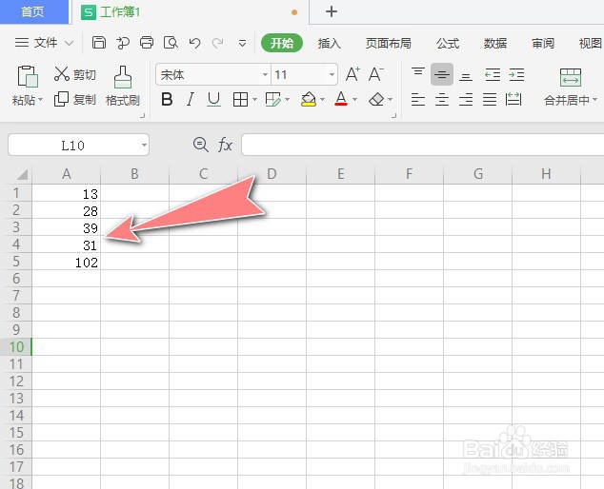Screen dimensions: 604x489
Task: Open the Paste icon
Action: [28, 76]
